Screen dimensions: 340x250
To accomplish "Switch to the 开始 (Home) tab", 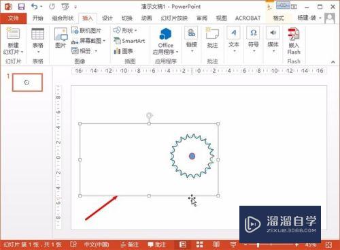I will [37, 18].
